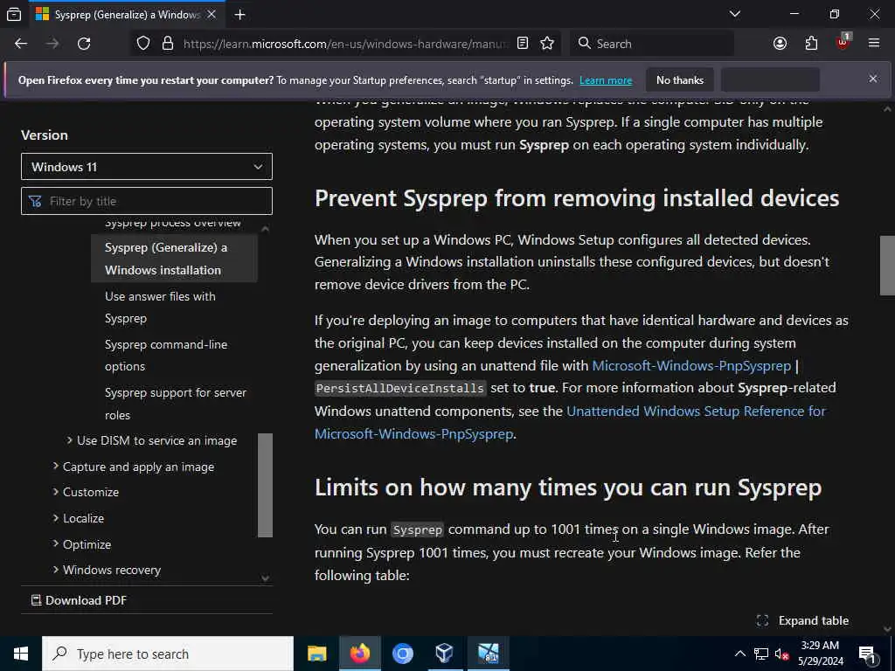Click the Prevent Sysprep from removing installed devices heading

point(577,198)
